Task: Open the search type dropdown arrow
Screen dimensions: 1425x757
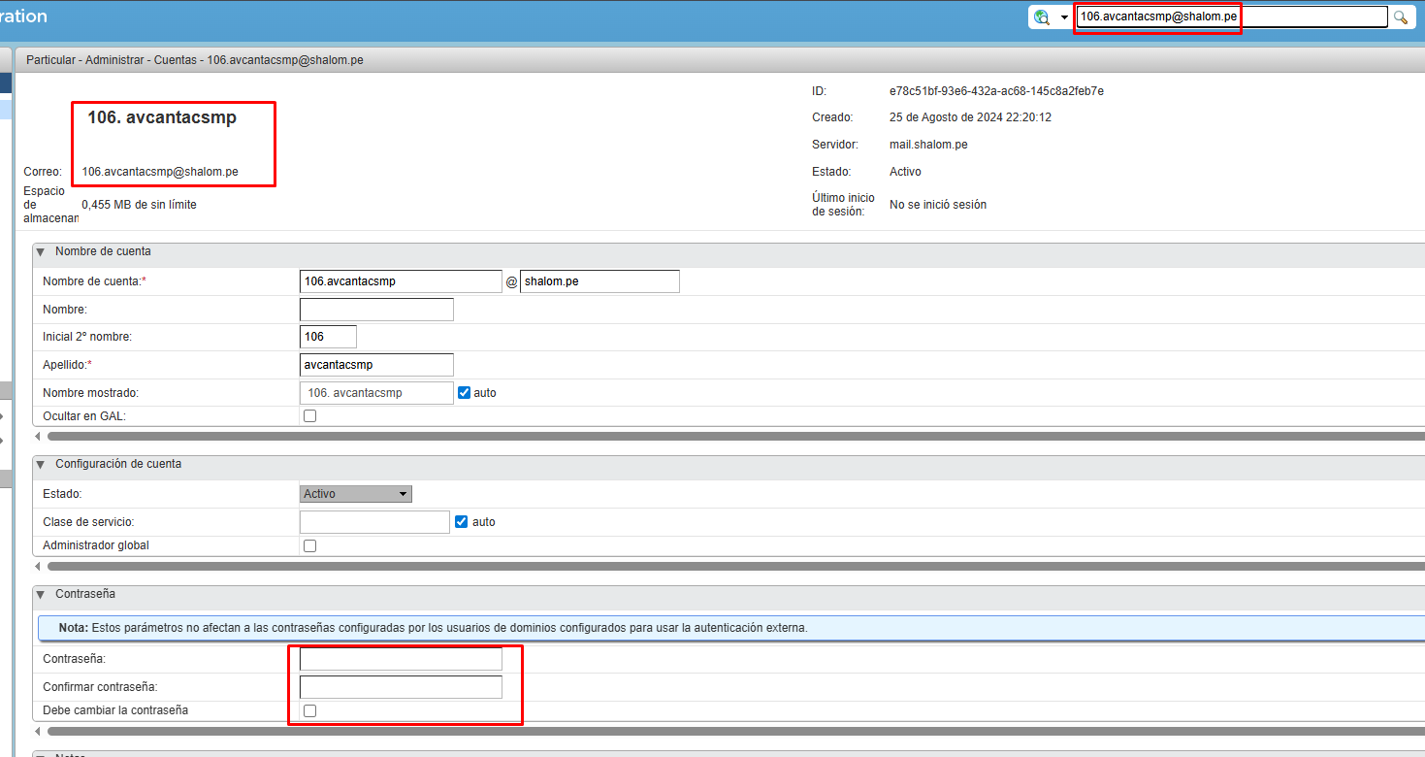Action: [1064, 17]
